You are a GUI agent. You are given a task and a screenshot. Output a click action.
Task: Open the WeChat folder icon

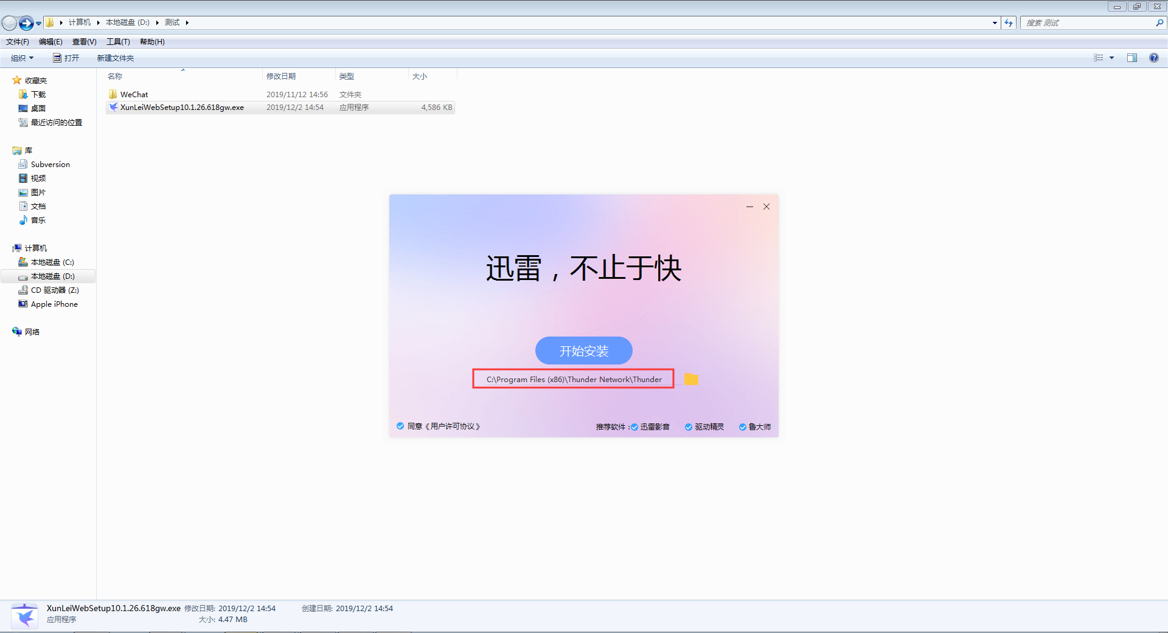(113, 94)
